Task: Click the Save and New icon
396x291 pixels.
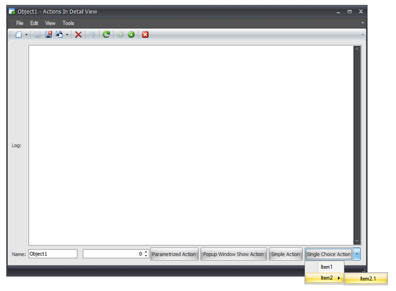Action: (59, 35)
